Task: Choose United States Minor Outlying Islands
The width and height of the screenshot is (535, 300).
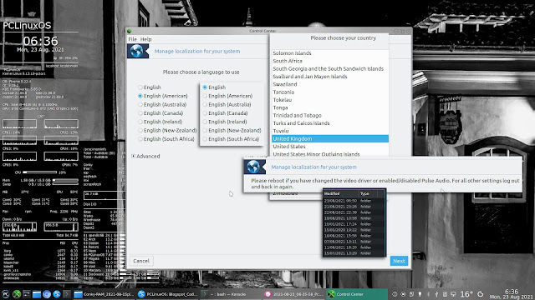Action: [x=330, y=154]
